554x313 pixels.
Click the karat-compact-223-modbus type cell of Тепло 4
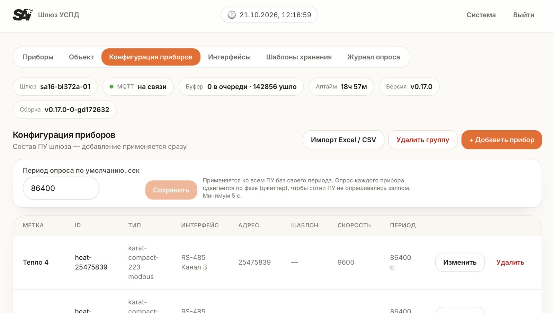[x=143, y=262]
